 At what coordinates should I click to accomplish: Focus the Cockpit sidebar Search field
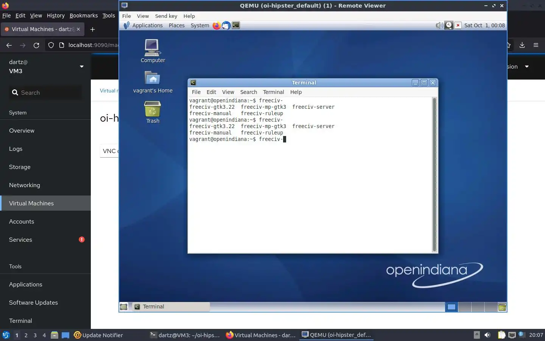coord(45,92)
